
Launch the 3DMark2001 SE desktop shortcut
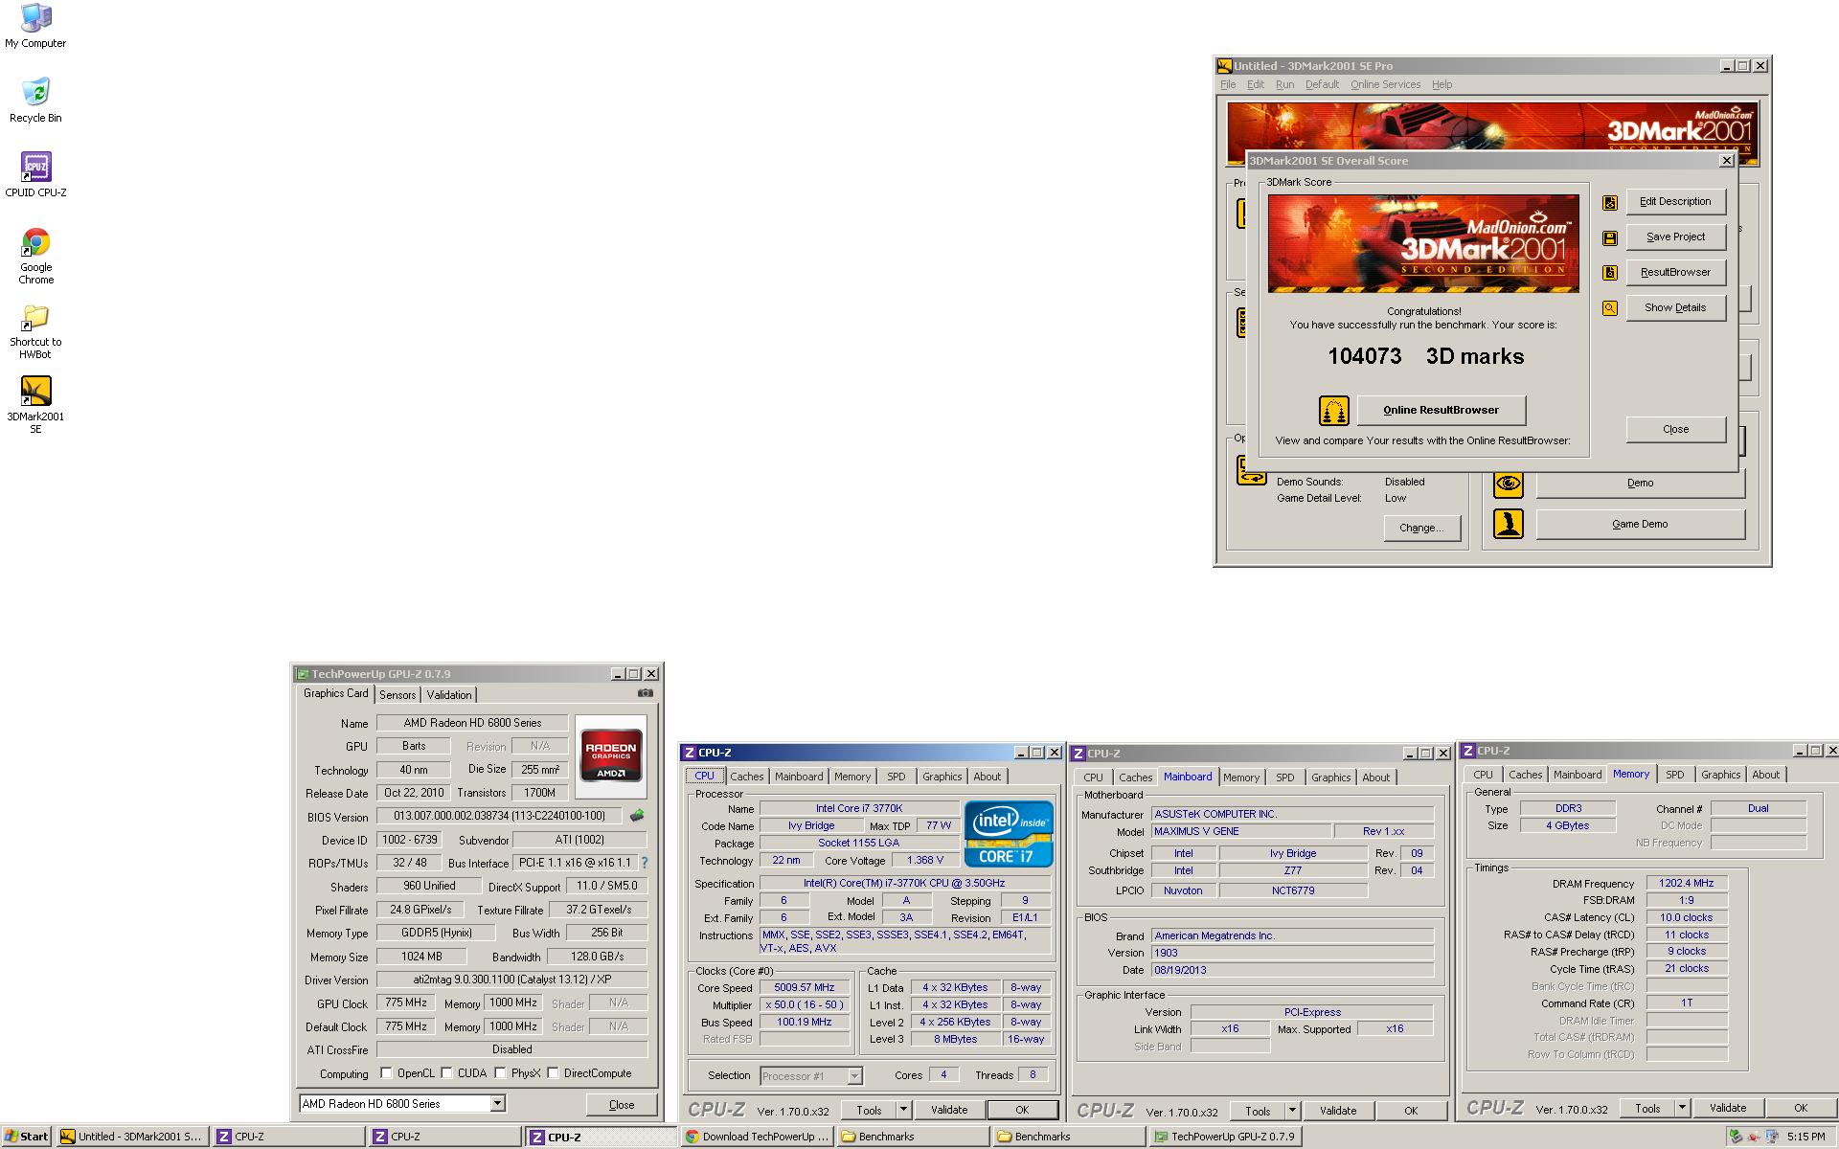click(35, 405)
